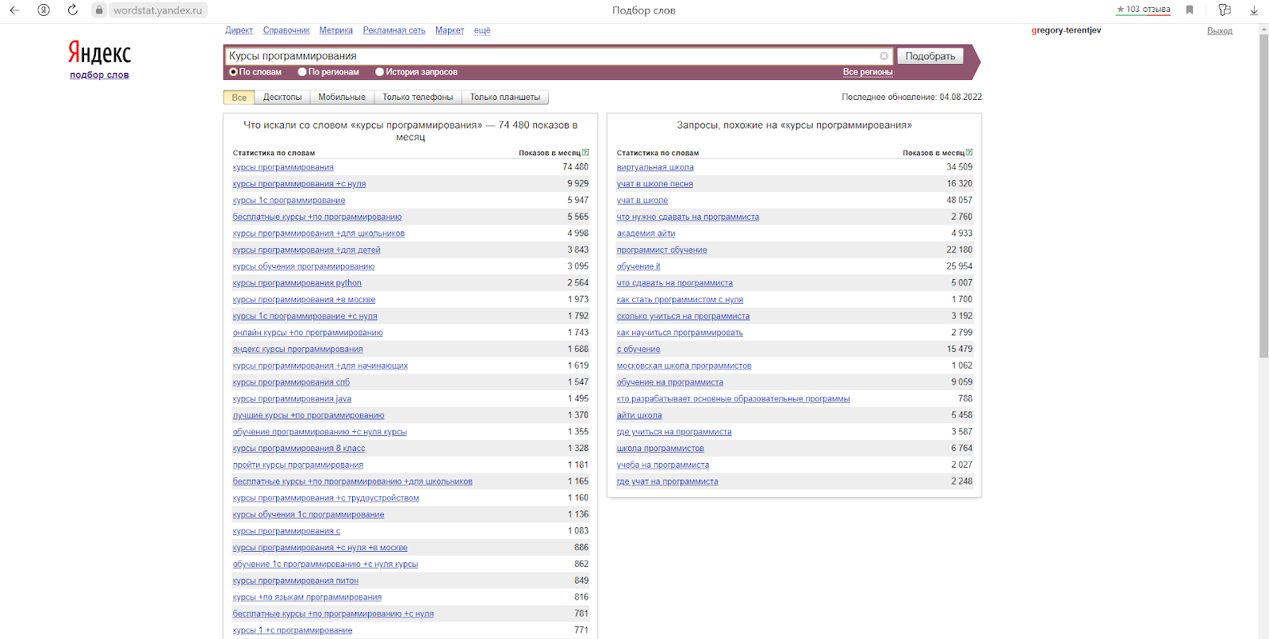Screen dimensions: 1269x639
Task: Open query курсы программирования +для школьников
Action: 319,234
